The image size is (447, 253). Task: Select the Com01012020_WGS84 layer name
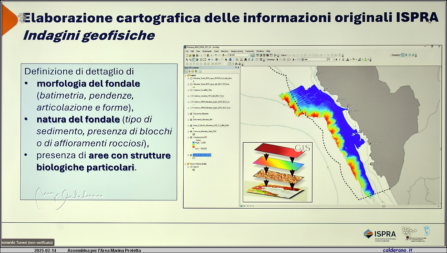202,155
